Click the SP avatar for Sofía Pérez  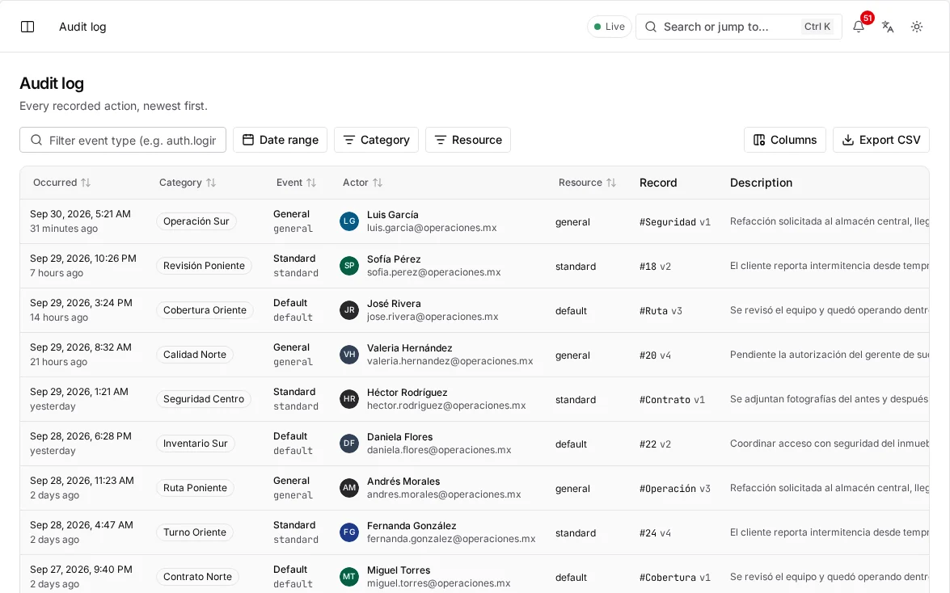tap(349, 266)
